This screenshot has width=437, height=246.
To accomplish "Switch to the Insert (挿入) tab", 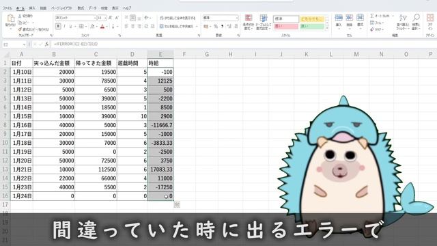I will [32, 8].
